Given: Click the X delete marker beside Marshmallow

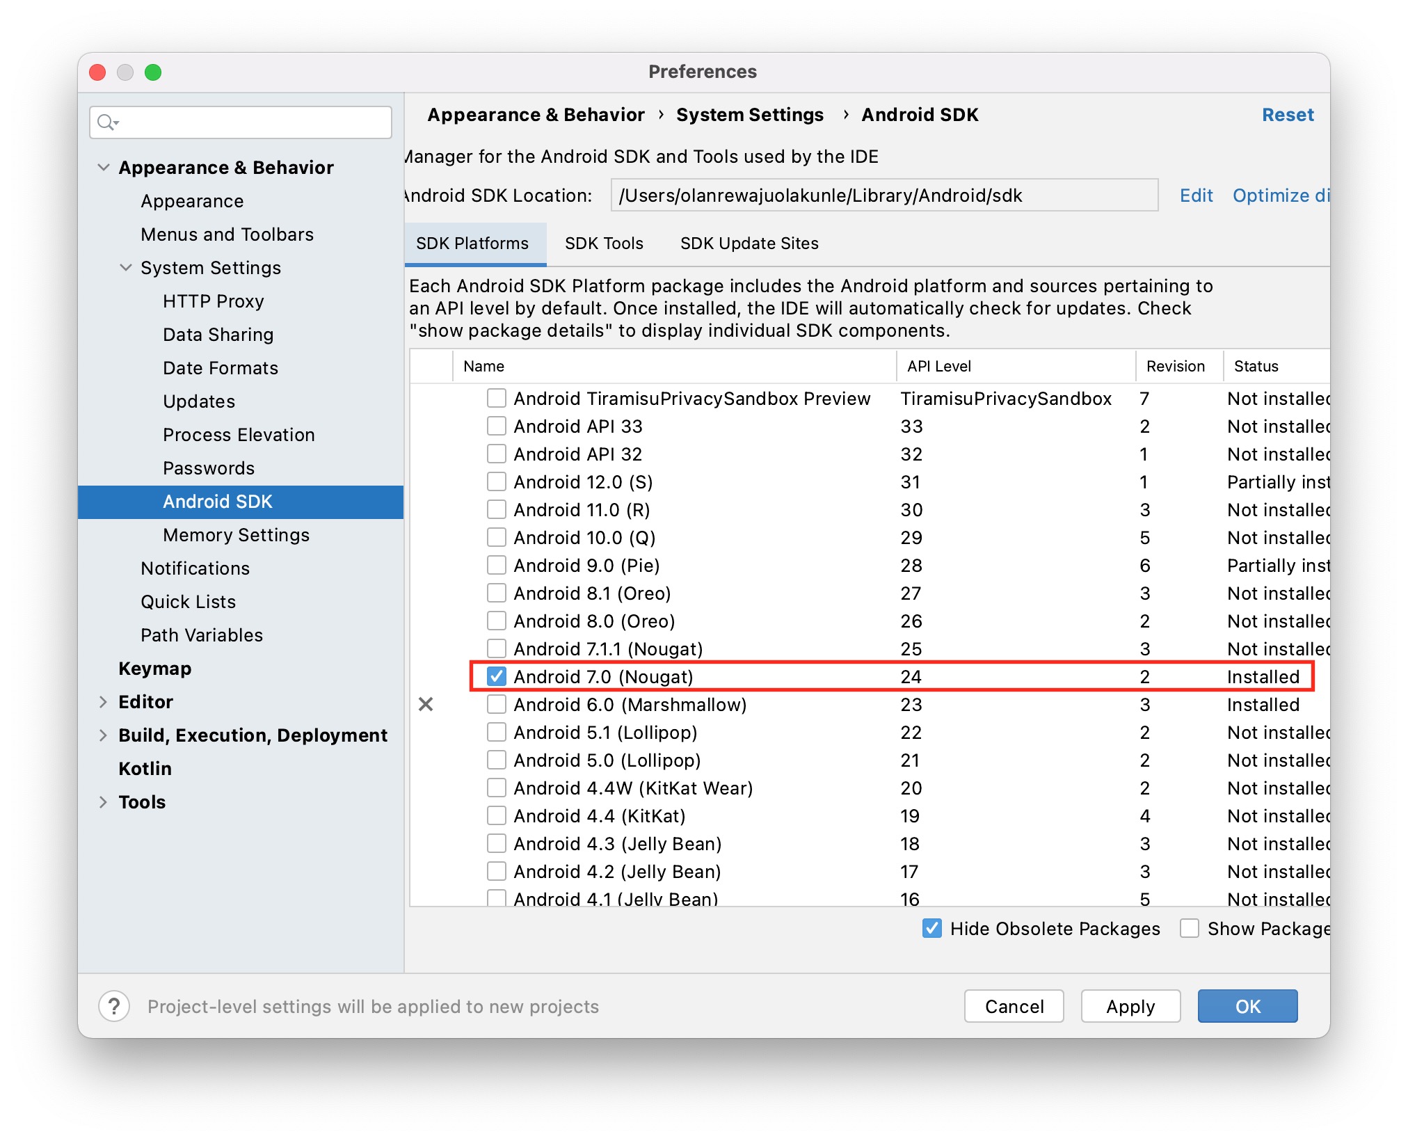Looking at the screenshot, I should (x=426, y=704).
